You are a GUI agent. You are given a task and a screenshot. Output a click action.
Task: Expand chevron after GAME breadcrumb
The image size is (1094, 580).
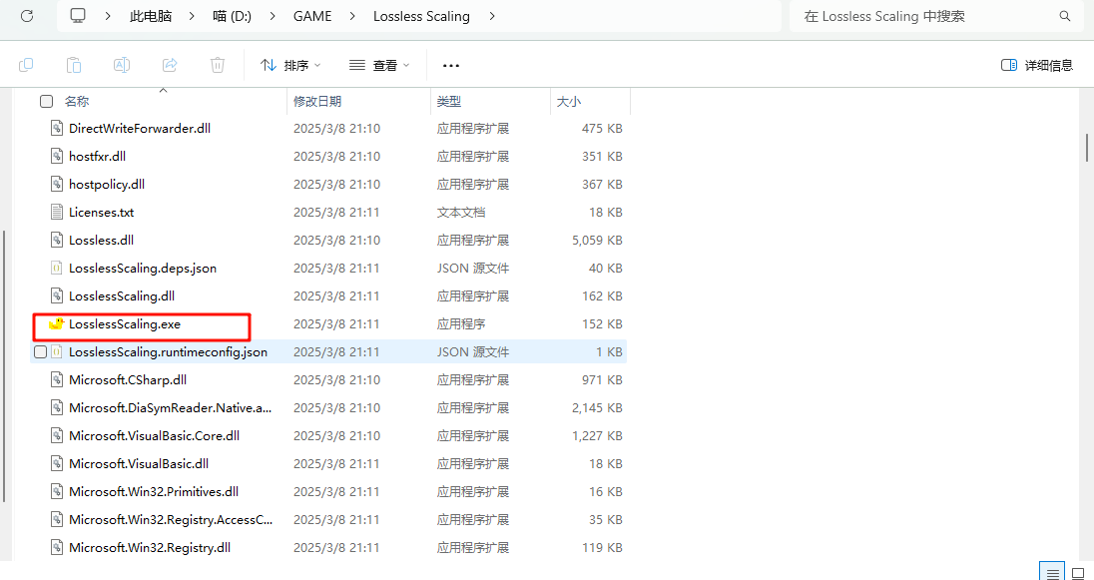coord(352,16)
